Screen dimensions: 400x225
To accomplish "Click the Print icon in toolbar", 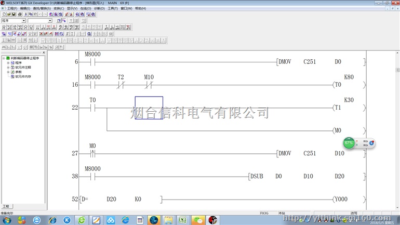I will coord(20,14).
